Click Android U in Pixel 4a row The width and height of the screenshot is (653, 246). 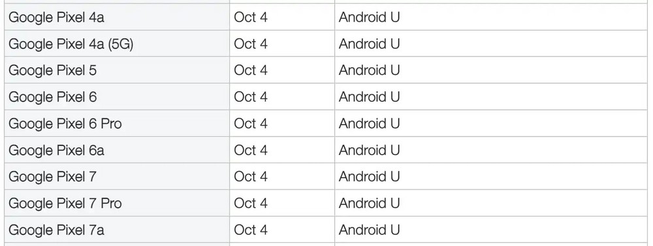coord(370,18)
